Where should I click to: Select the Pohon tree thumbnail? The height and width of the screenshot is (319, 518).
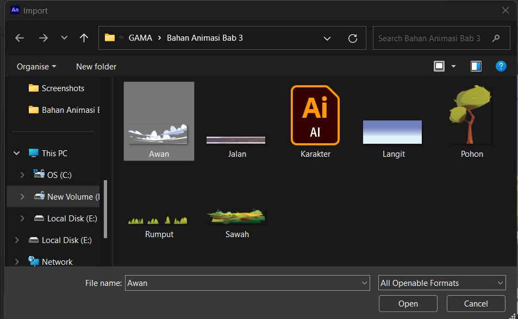coord(471,122)
